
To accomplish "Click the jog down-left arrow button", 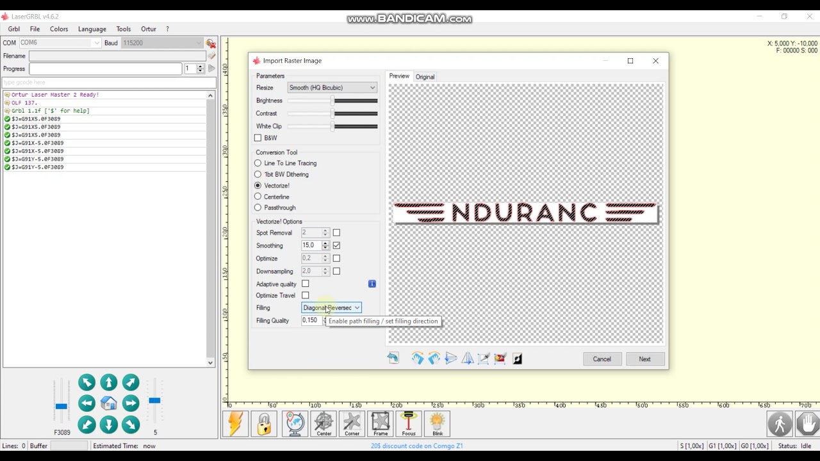I will click(86, 425).
